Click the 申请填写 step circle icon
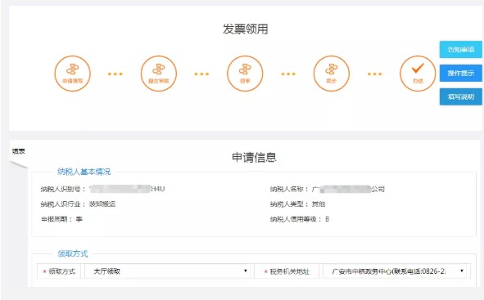This screenshot has width=484, height=300. [73, 74]
